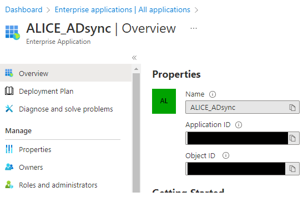Click the ALICE_ADsync enterprise application icon
The height and width of the screenshot is (202, 308).
pos(13,32)
